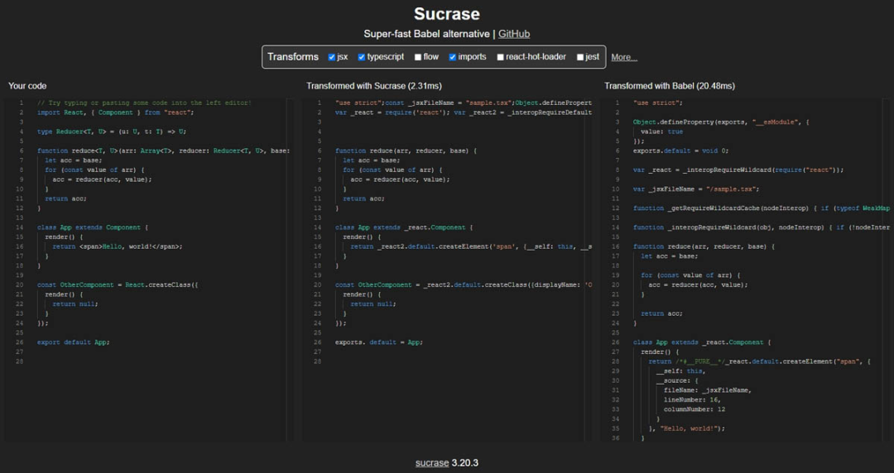The height and width of the screenshot is (473, 894).
Task: Uncheck the jsx transform checkbox
Action: (x=332, y=57)
